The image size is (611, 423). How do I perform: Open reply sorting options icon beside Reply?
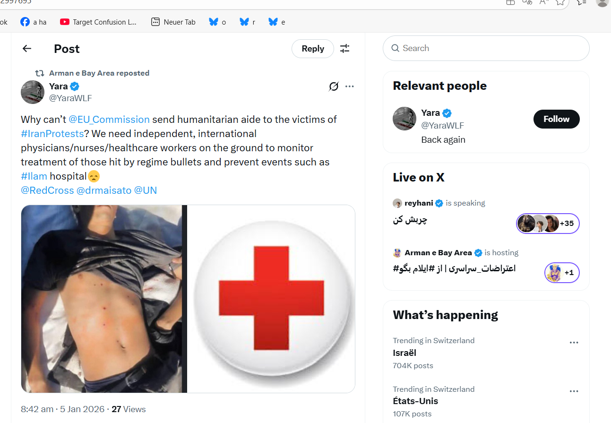pyautogui.click(x=345, y=48)
